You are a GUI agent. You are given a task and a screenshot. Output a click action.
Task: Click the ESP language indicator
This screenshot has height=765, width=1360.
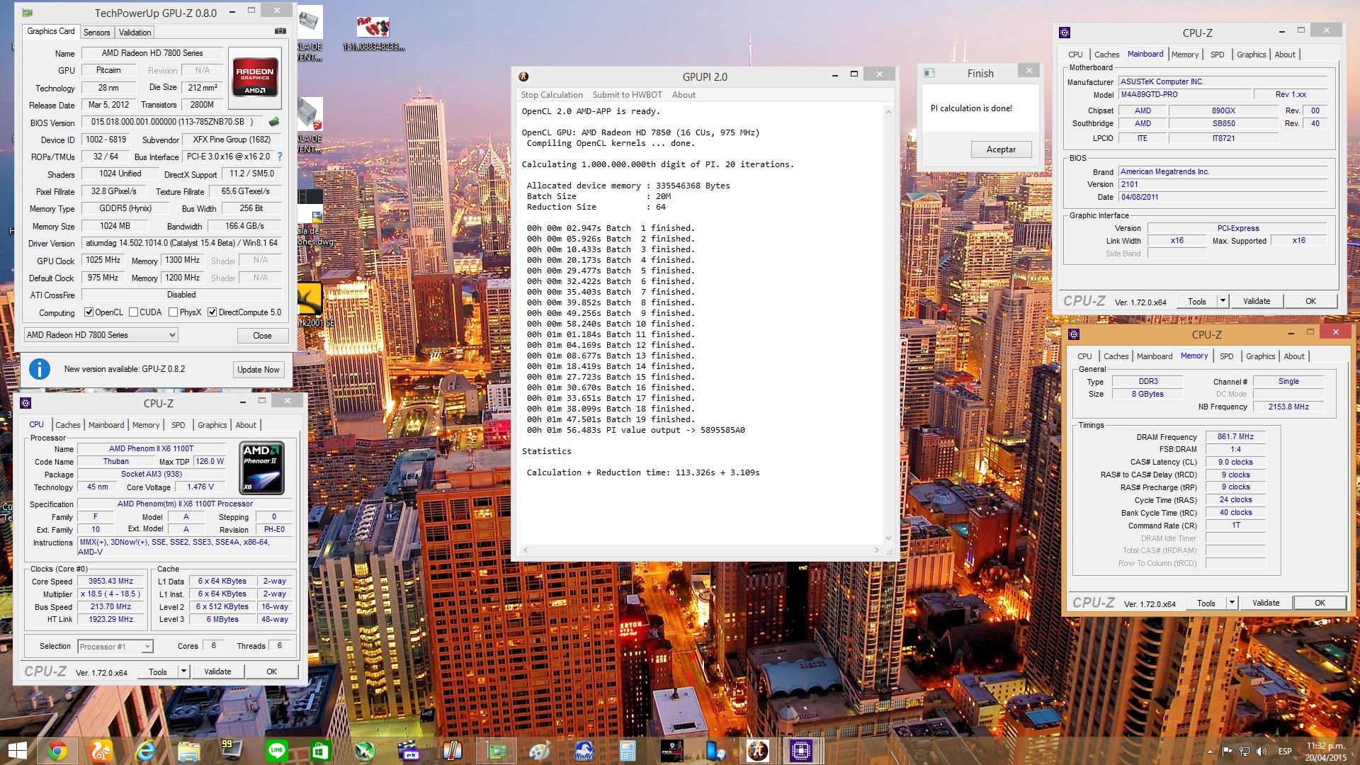pyautogui.click(x=1284, y=751)
